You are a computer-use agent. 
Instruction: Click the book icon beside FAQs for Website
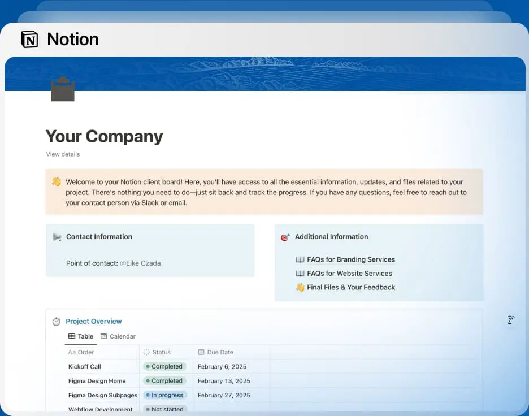point(300,274)
